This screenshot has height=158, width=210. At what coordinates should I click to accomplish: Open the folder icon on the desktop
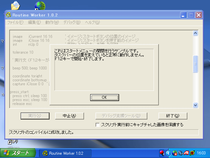coord(15,5)
